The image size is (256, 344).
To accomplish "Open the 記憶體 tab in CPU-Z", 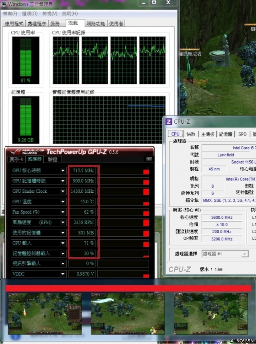I will [x=226, y=134].
